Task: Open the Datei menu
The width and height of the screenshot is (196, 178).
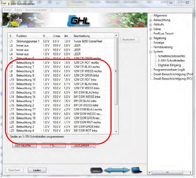Action: point(7,10)
